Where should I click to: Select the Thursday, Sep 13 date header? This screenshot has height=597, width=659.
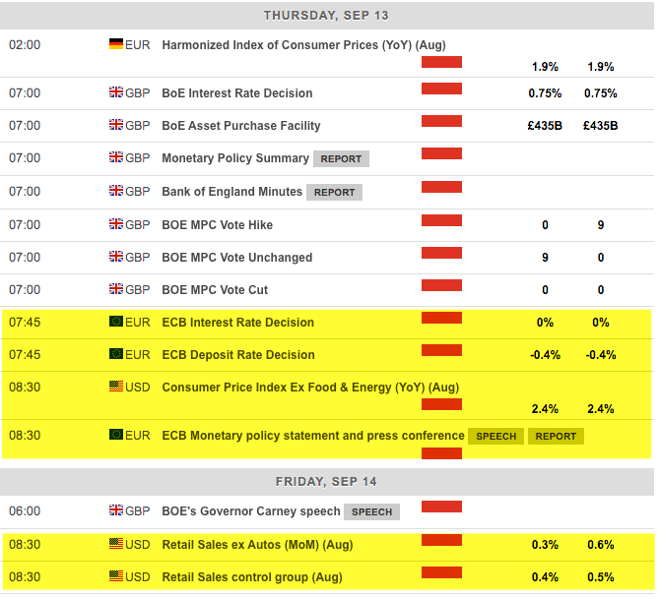coord(326,16)
